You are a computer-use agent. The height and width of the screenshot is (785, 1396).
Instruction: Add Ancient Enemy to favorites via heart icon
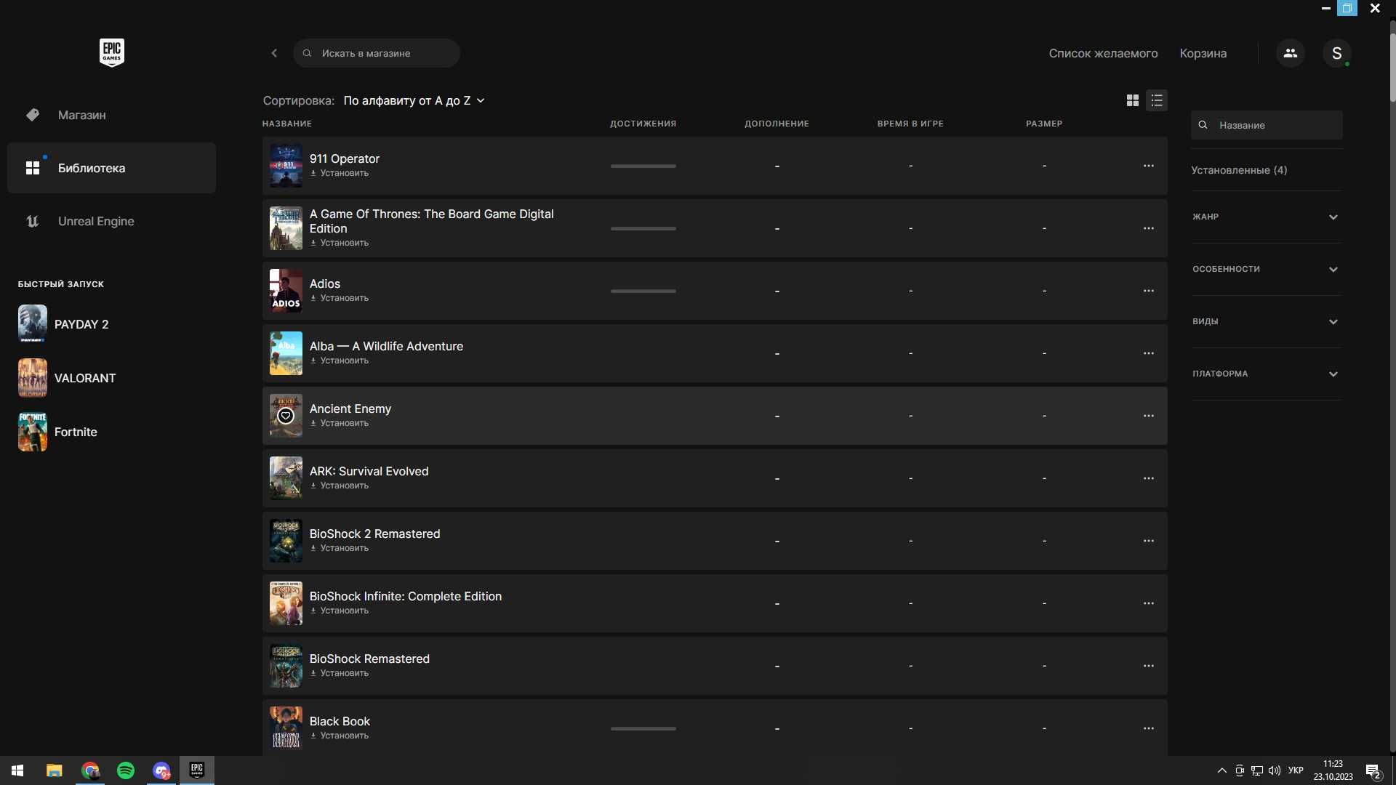click(x=286, y=416)
